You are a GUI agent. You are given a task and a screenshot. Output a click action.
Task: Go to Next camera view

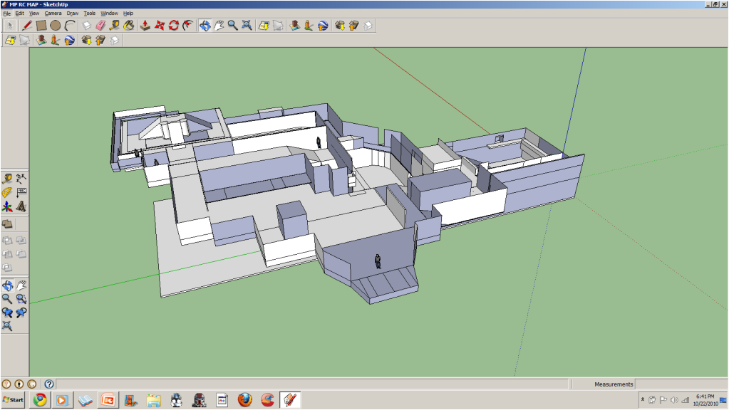21,312
